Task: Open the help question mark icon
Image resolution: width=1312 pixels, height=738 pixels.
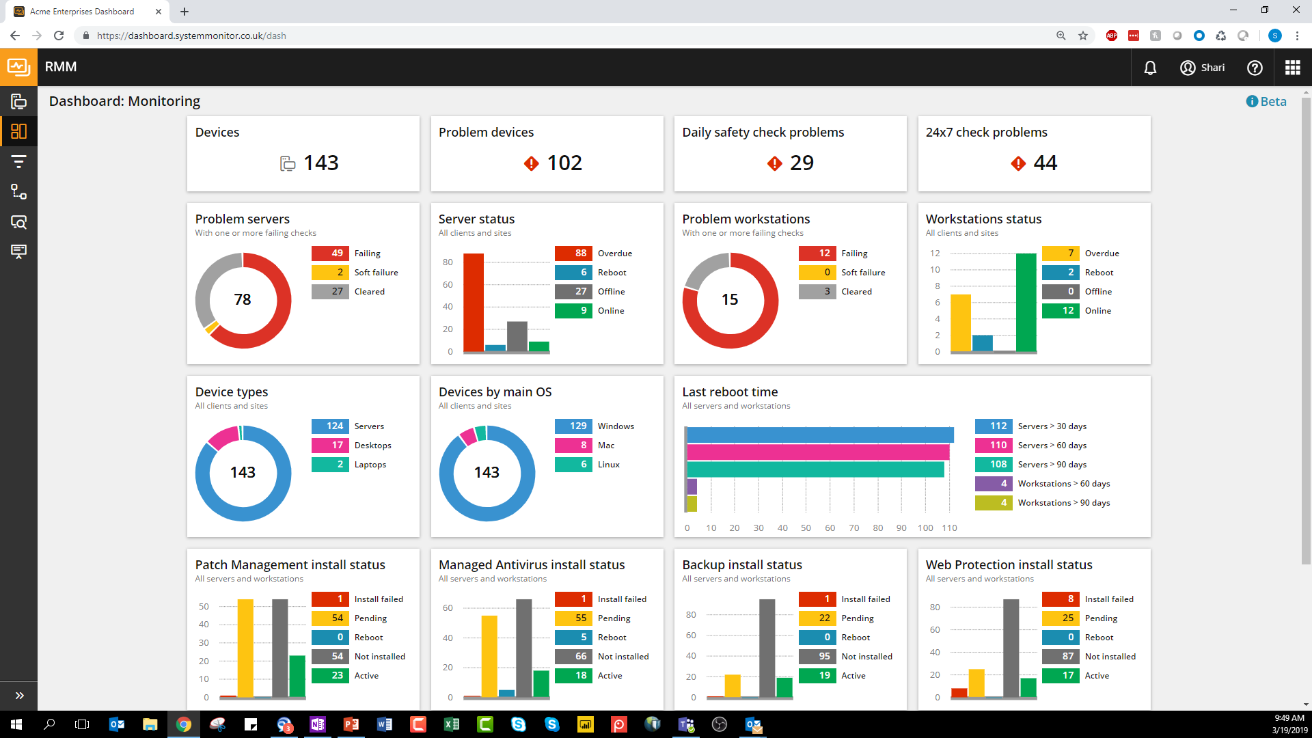Action: 1255,68
